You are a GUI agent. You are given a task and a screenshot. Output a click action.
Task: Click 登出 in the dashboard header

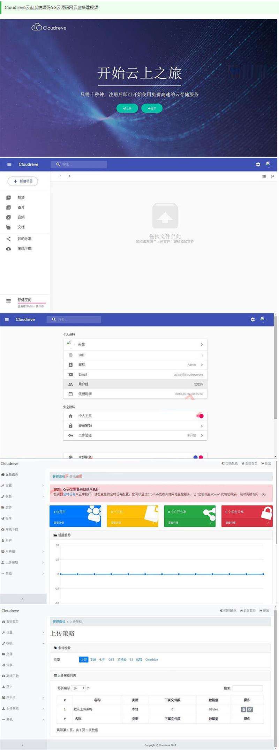click(266, 464)
